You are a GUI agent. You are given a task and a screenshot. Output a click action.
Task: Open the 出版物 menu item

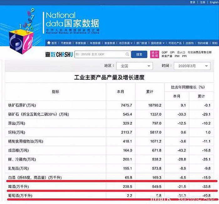click(190, 43)
